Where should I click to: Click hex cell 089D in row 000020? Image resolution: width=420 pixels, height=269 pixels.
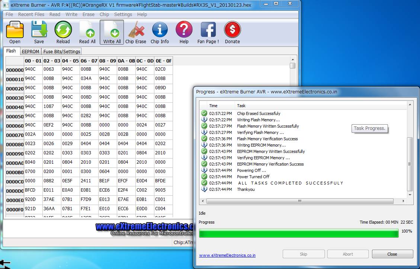(x=163, y=88)
